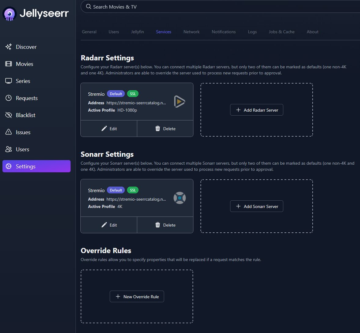Click the Blacklist crossed-eye icon in sidebar

(x=9, y=115)
